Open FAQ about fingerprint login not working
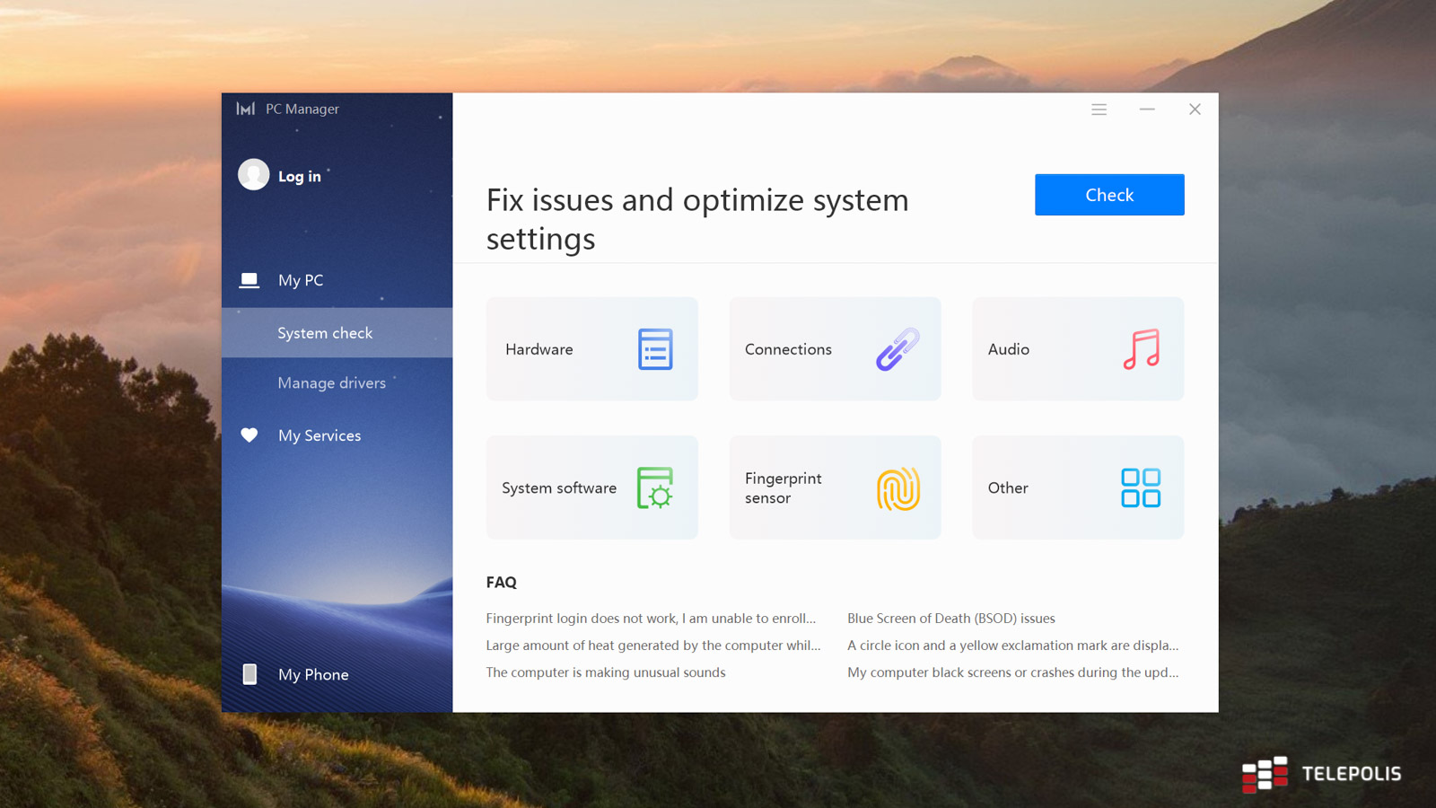The height and width of the screenshot is (808, 1436). [651, 619]
